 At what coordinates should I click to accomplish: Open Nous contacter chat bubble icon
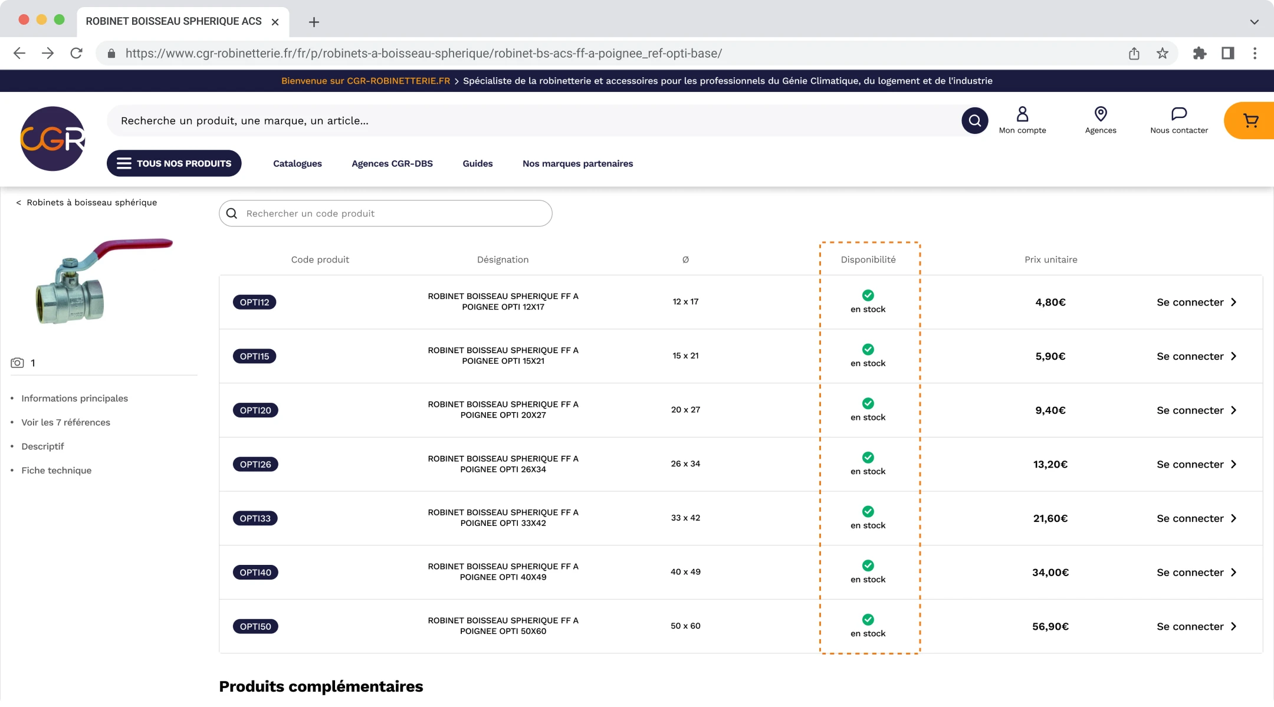[x=1178, y=114]
